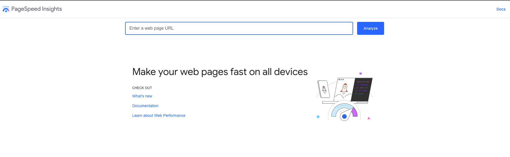Click the rocket illustration on the monitor

tap(344, 88)
